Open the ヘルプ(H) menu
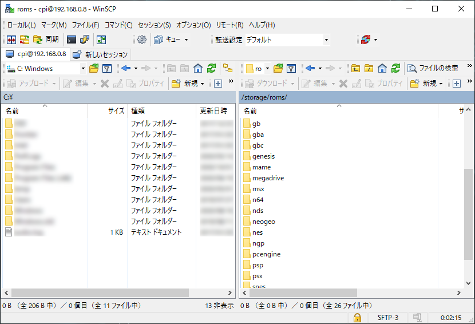The width and height of the screenshot is (475, 324). [262, 25]
